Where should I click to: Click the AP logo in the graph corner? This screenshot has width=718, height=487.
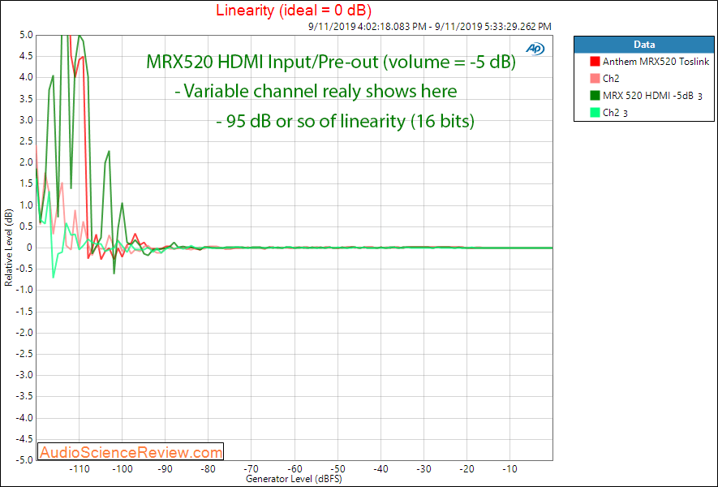[x=535, y=48]
